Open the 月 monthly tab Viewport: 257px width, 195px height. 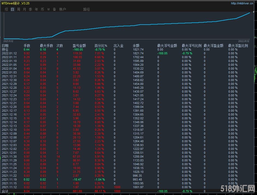[x=25, y=9]
